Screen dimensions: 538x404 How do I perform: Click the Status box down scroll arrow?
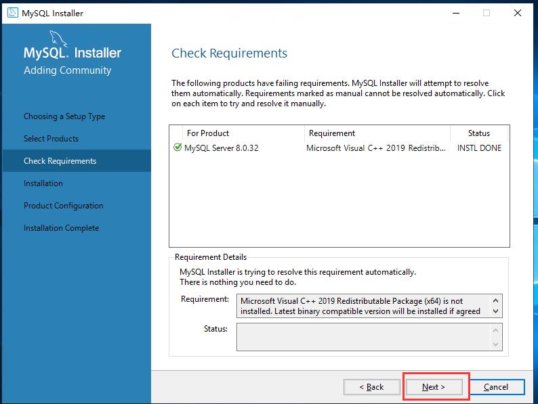point(495,344)
